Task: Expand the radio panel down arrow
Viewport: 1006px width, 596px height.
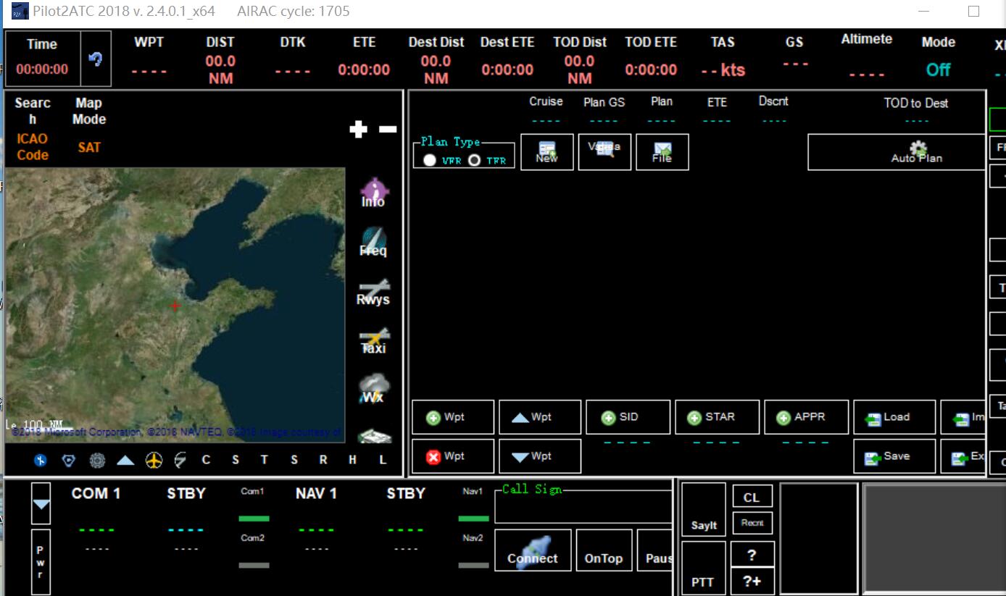Action: (41, 503)
